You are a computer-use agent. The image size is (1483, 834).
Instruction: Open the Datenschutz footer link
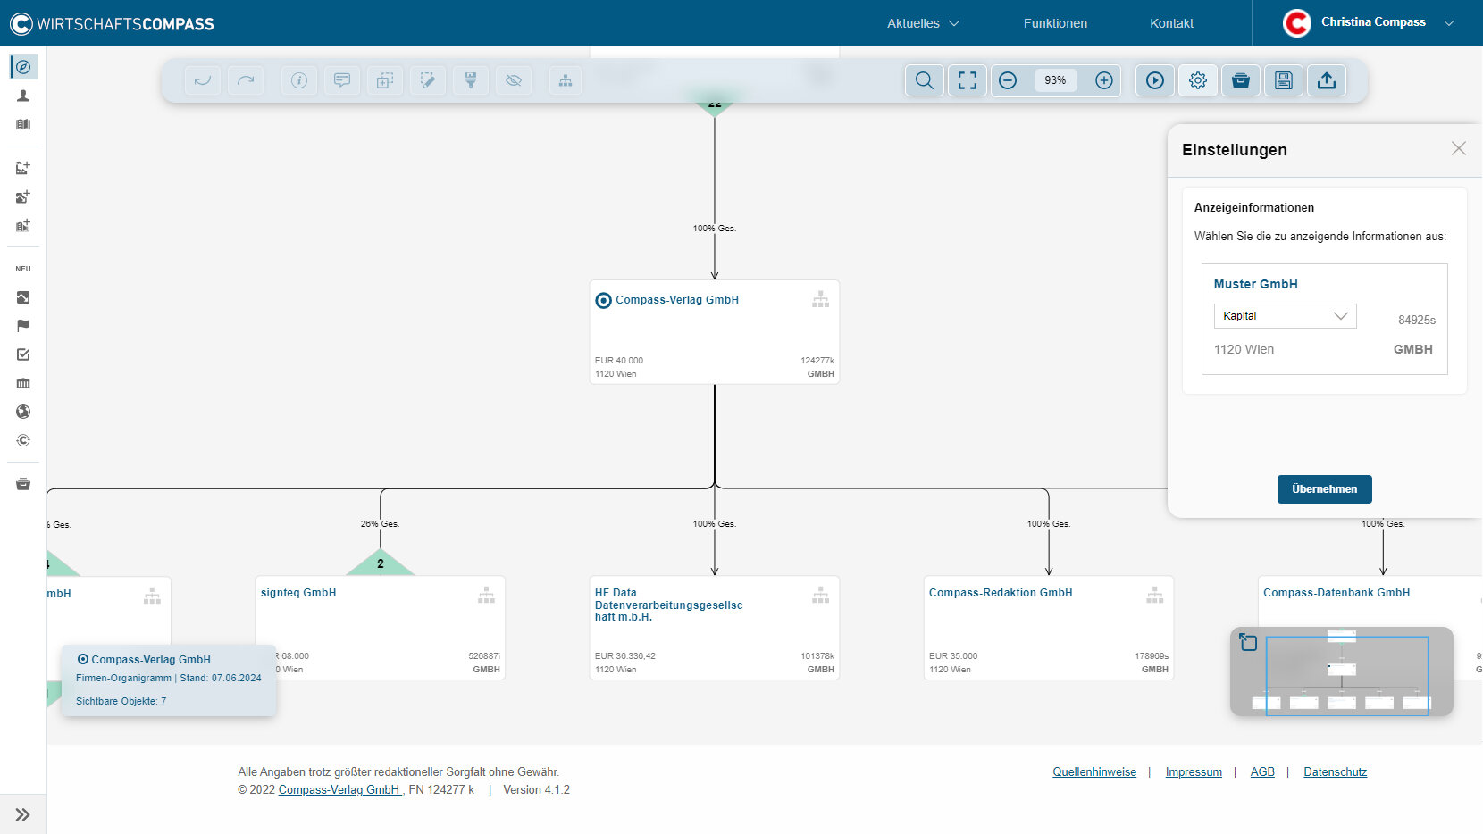click(x=1335, y=772)
